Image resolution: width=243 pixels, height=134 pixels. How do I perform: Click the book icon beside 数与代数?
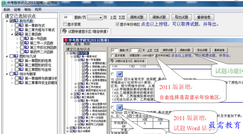click(x=16, y=21)
